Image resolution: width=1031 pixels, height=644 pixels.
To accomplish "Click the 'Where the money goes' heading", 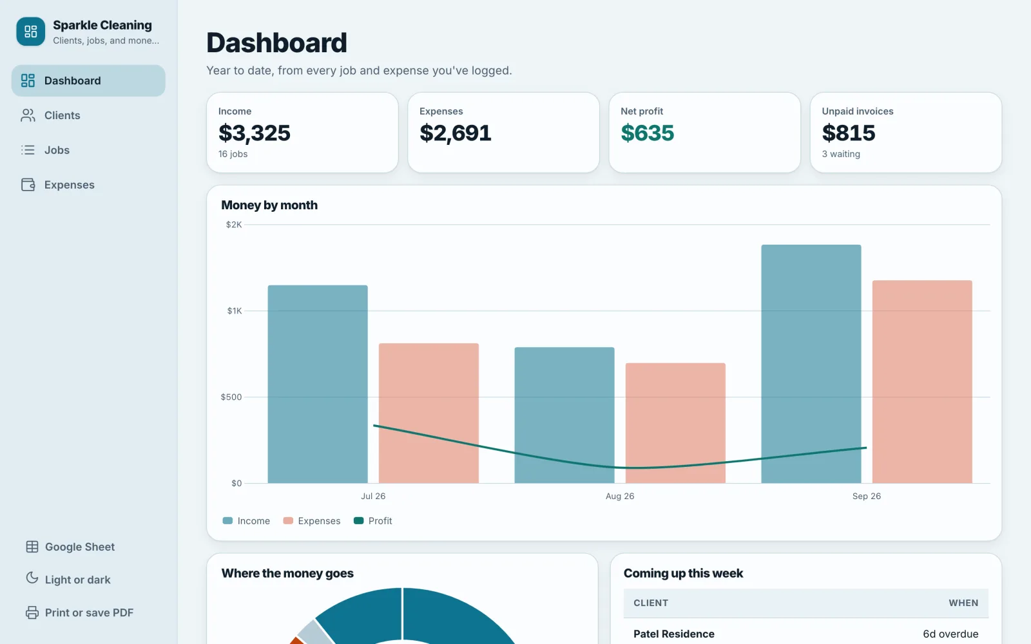I will (x=287, y=574).
